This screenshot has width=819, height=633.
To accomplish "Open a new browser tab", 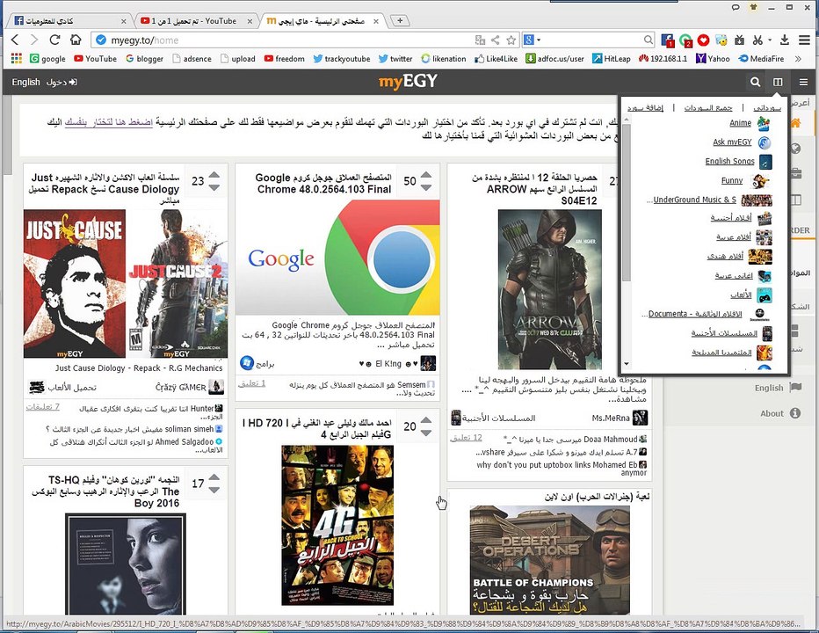I will click(x=400, y=21).
